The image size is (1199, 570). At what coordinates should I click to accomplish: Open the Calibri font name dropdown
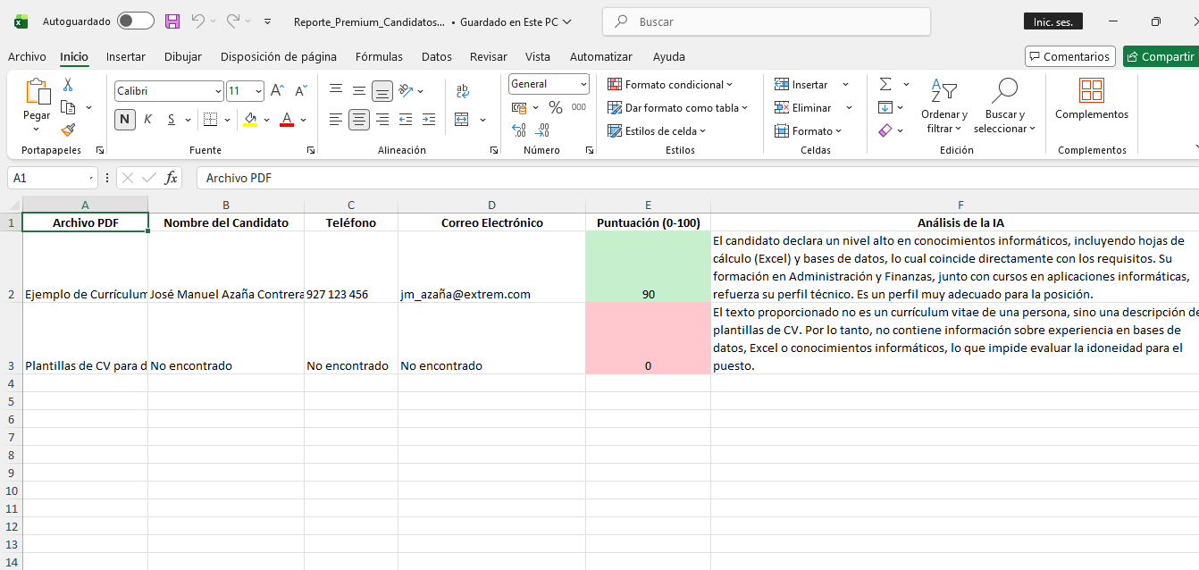(x=169, y=91)
